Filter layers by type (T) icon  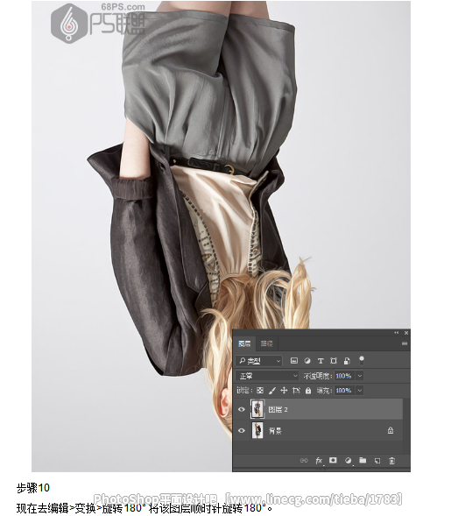tap(321, 361)
